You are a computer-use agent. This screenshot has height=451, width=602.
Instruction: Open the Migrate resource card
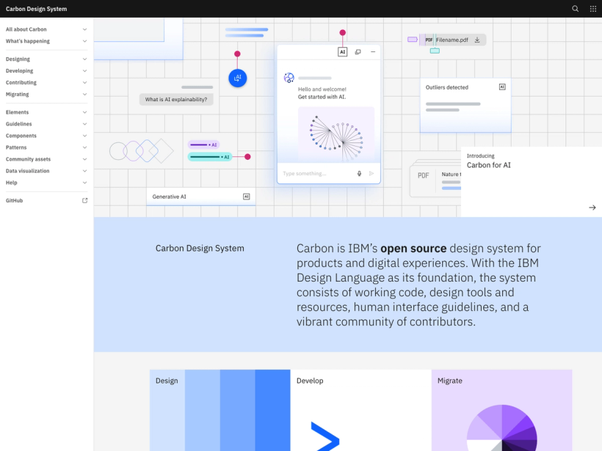pyautogui.click(x=502, y=411)
